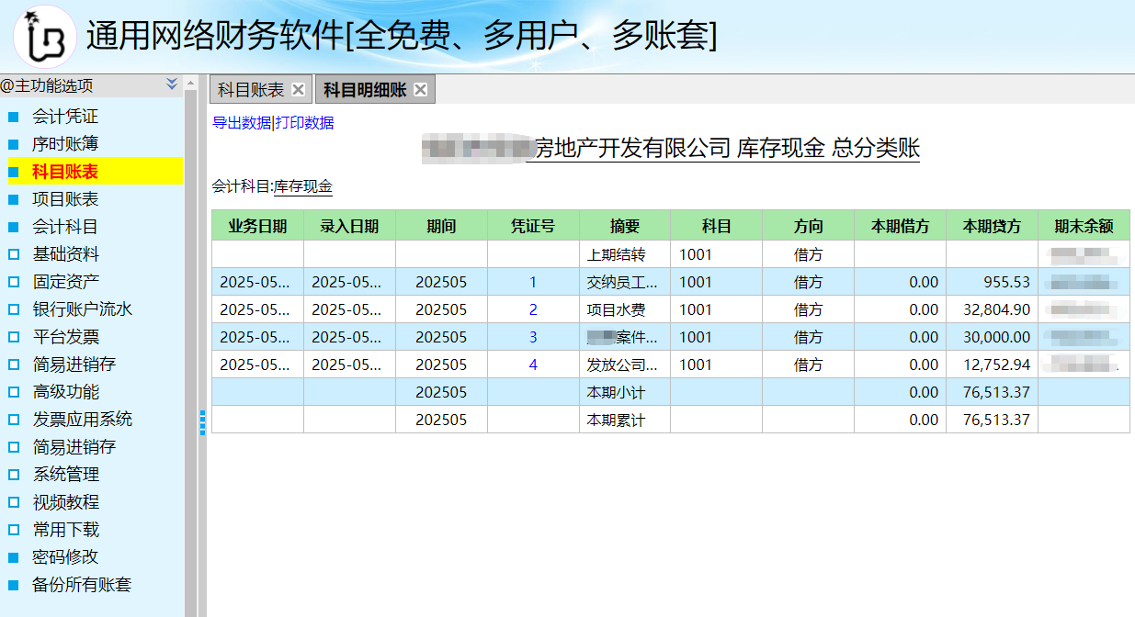Click the 导出数据 link

tap(242, 123)
